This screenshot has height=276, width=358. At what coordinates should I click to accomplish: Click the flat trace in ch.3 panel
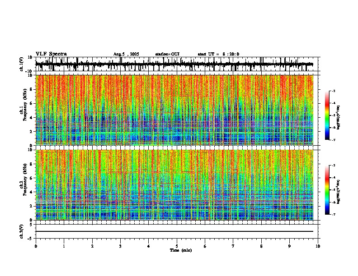(x=174, y=231)
